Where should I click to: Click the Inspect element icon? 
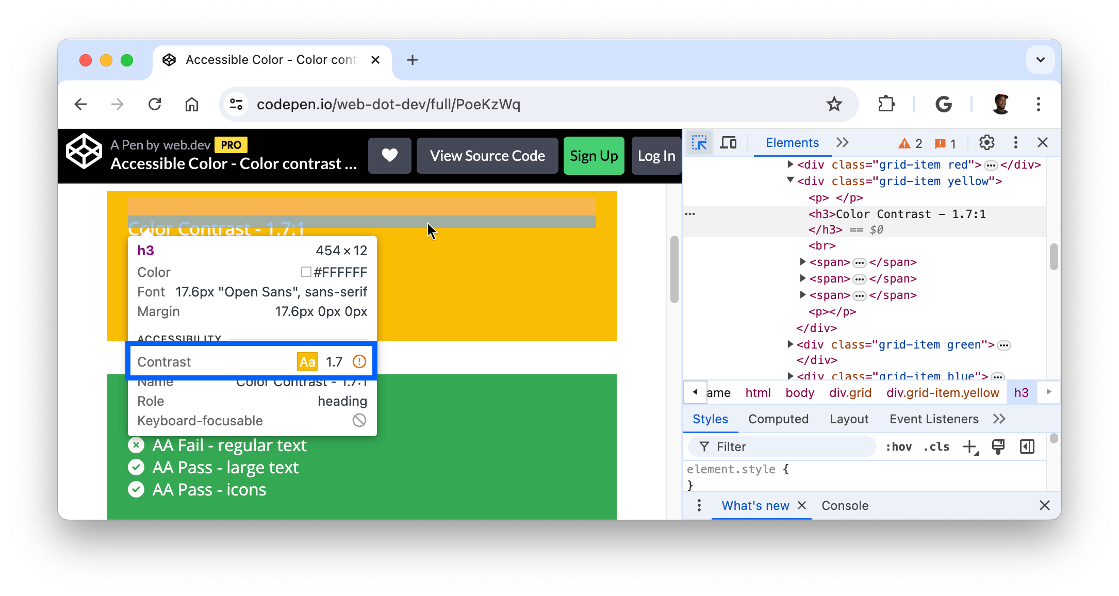(699, 142)
